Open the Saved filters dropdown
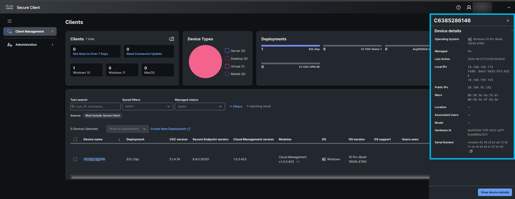The height and width of the screenshot is (199, 515). (x=147, y=106)
